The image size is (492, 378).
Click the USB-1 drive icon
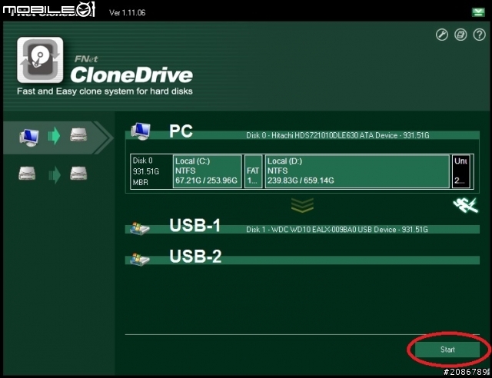click(140, 228)
